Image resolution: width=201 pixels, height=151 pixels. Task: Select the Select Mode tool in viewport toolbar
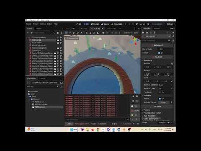(x=66, y=33)
